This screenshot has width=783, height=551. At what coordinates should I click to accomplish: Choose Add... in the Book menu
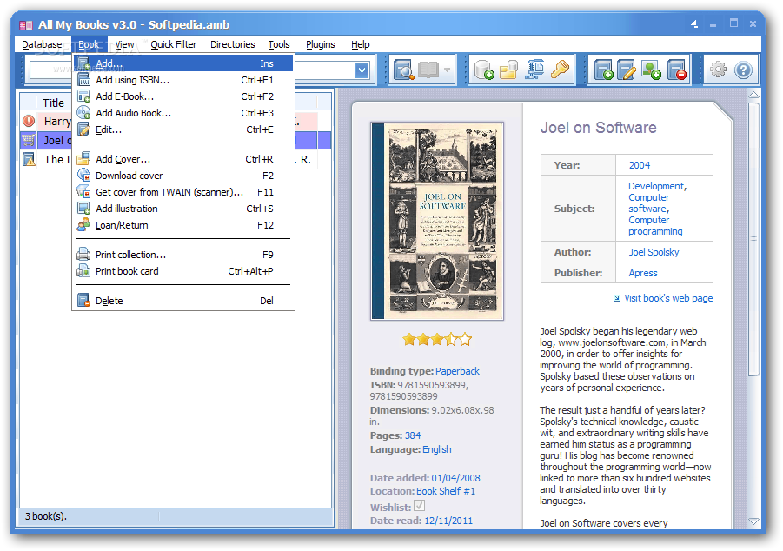pyautogui.click(x=183, y=63)
